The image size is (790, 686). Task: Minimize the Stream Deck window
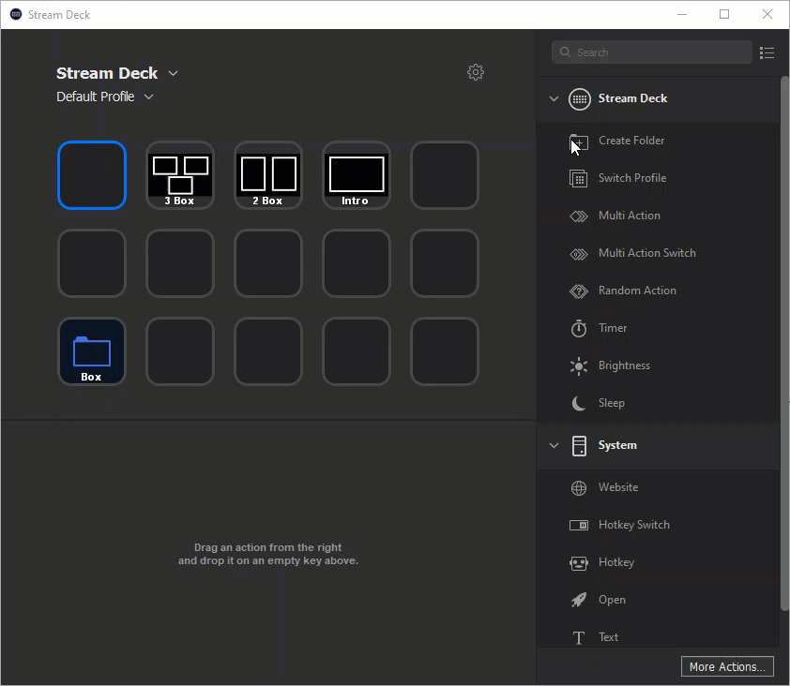pyautogui.click(x=682, y=15)
